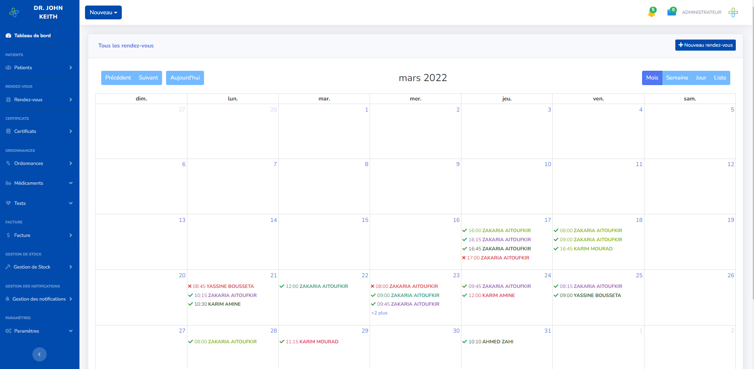Expand the Médicaments sidebar menu

39,183
